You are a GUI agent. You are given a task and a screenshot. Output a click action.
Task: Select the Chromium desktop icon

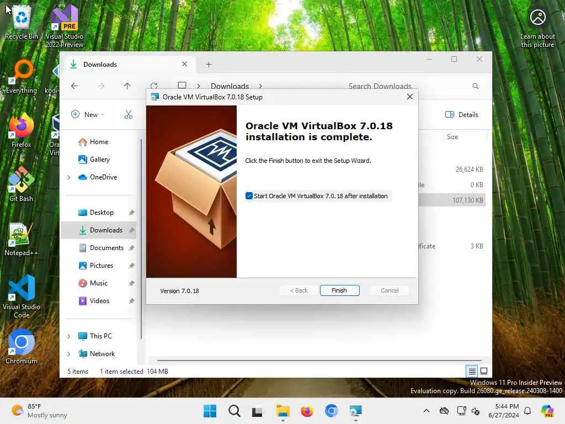coord(22,347)
